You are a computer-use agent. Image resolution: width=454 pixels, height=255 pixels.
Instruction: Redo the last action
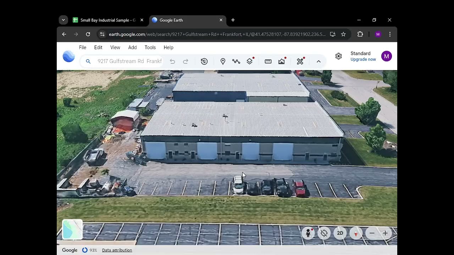[x=186, y=61]
